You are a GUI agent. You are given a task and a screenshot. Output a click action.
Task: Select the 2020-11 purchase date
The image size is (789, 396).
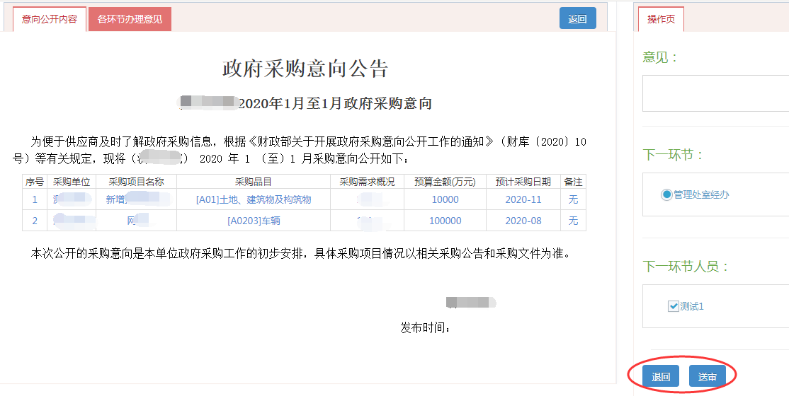click(x=523, y=199)
